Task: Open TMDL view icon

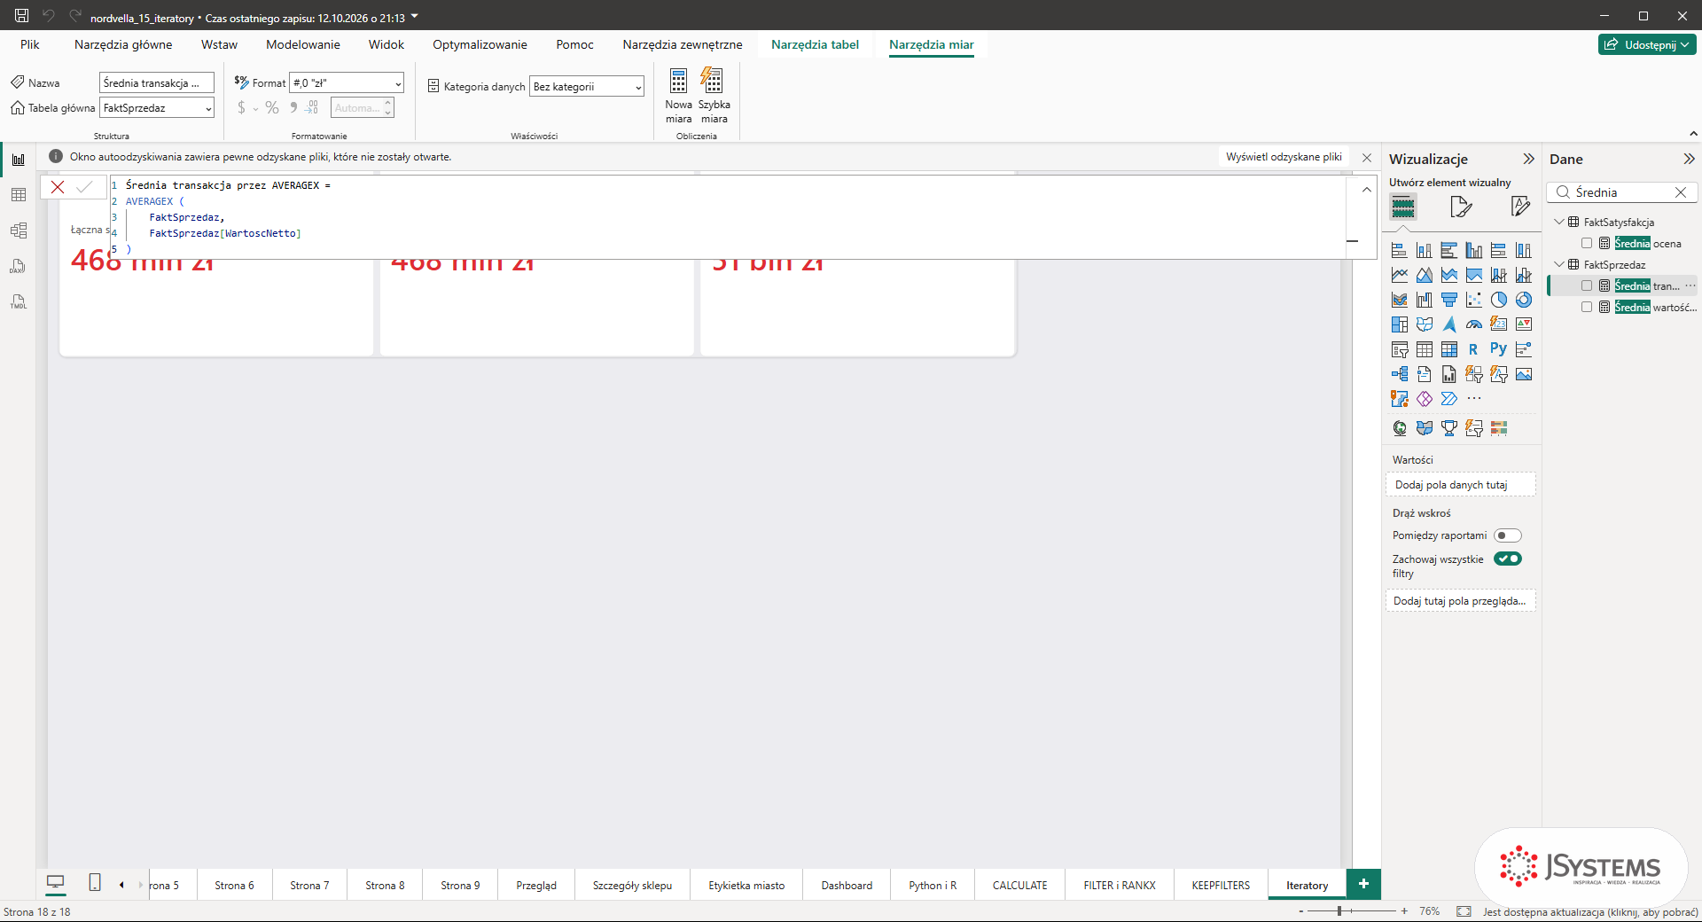Action: pos(18,301)
